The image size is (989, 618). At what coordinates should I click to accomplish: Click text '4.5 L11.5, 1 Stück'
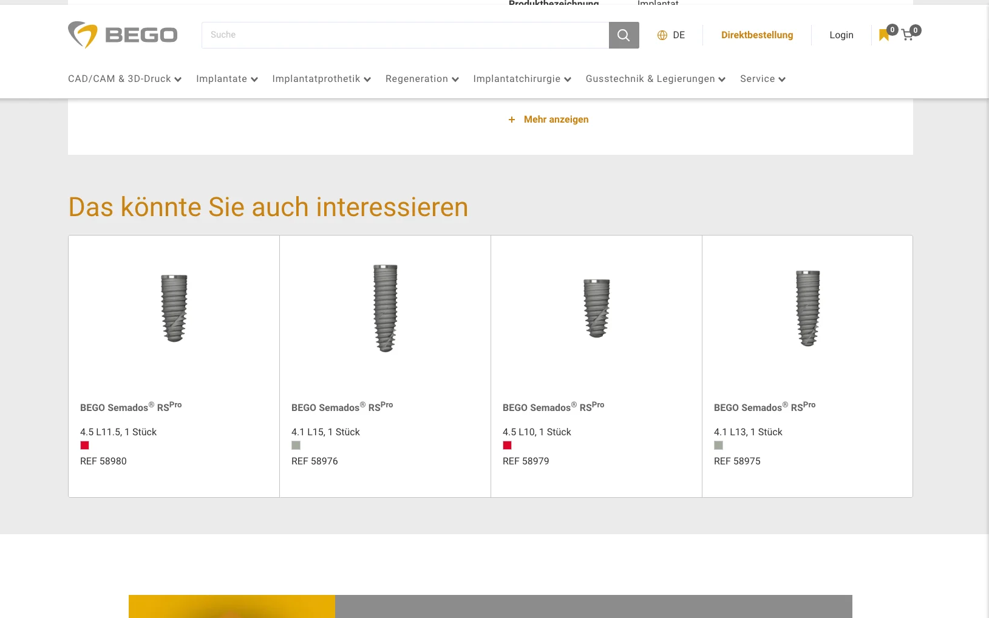[118, 432]
